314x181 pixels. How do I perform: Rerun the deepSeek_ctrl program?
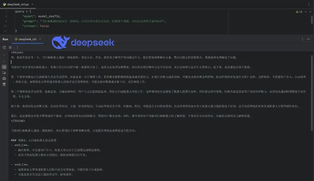click(4, 48)
